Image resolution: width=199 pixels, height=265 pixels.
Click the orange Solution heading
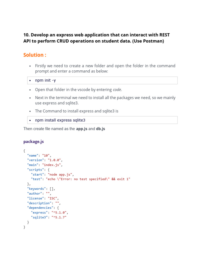pos(35,55)
